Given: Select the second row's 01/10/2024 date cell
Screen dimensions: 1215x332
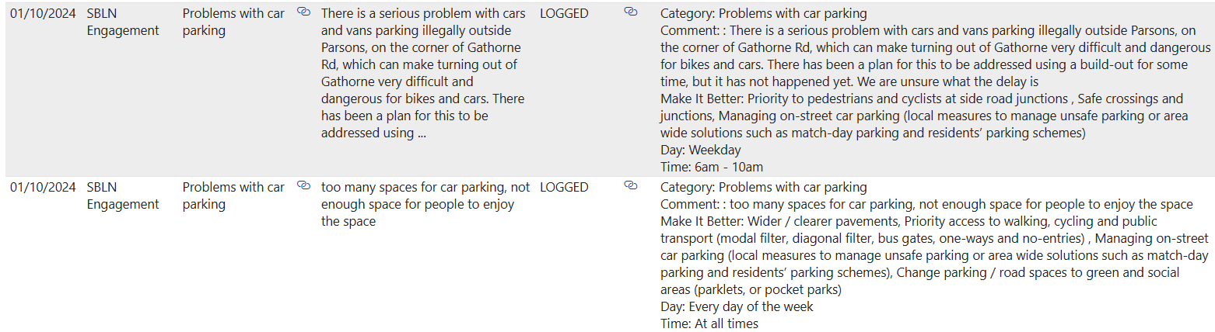Looking at the screenshot, I should [43, 188].
